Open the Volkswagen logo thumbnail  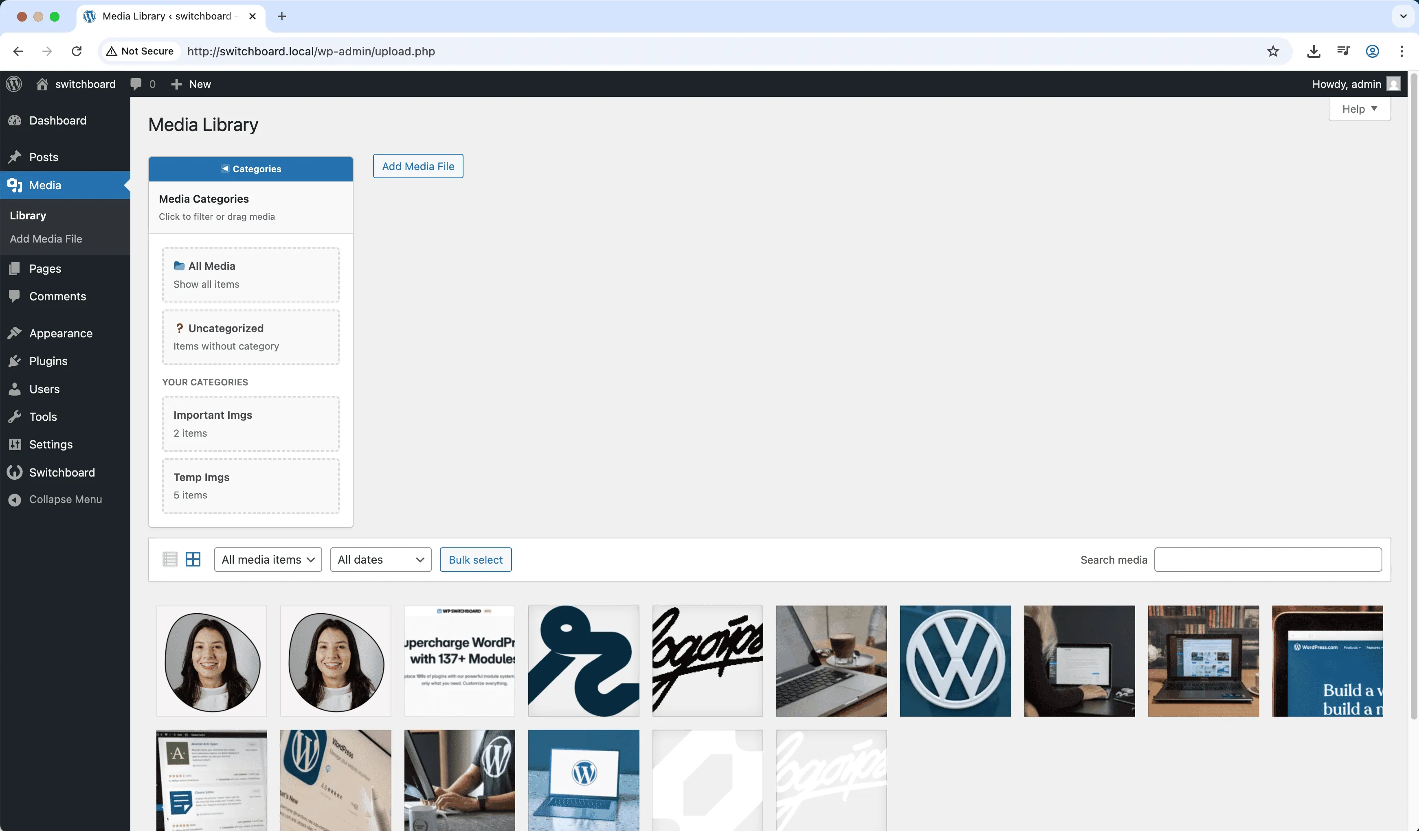coord(955,661)
